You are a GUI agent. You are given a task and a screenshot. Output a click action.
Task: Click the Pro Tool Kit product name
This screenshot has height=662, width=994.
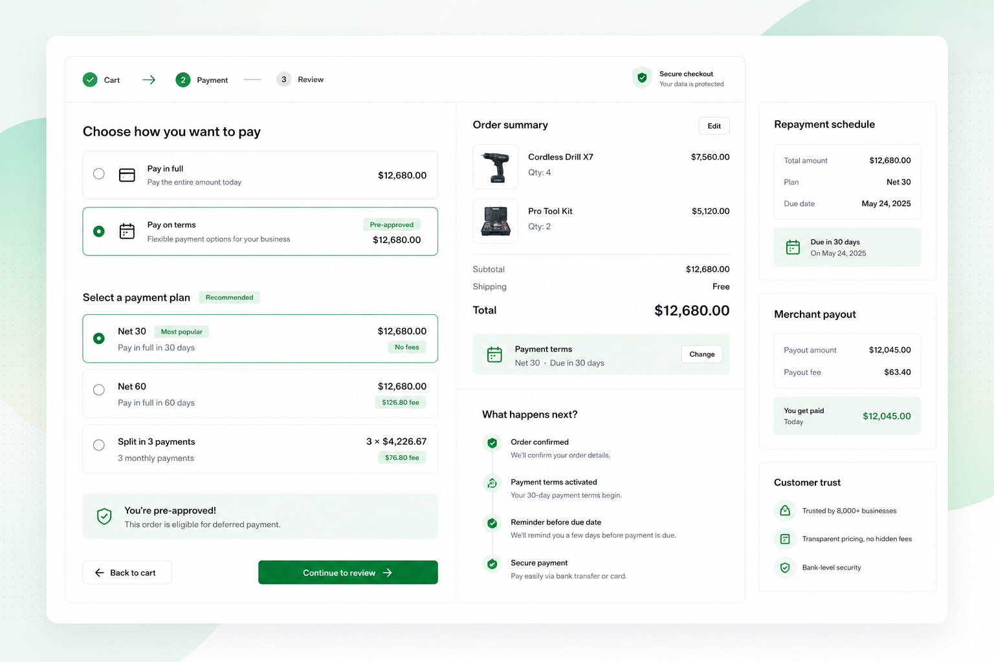click(550, 211)
